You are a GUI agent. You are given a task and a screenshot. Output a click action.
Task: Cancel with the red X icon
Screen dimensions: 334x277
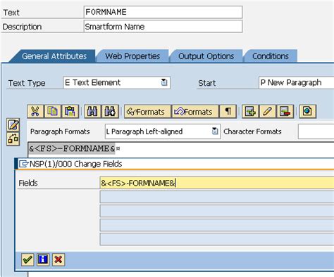click(x=58, y=259)
